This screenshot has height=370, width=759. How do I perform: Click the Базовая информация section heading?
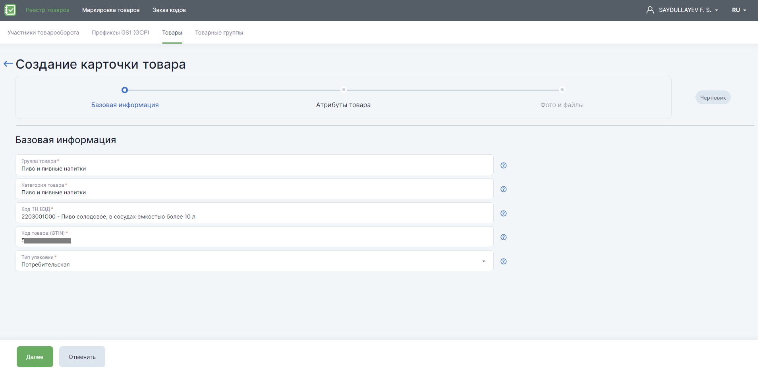[66, 140]
